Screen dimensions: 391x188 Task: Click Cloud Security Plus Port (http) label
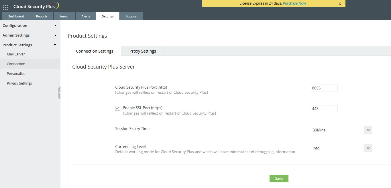click(141, 87)
